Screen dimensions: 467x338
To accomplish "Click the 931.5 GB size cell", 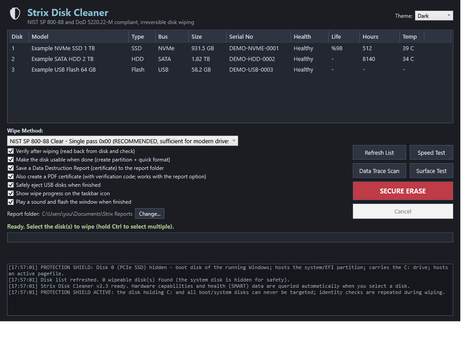I will pos(203,48).
